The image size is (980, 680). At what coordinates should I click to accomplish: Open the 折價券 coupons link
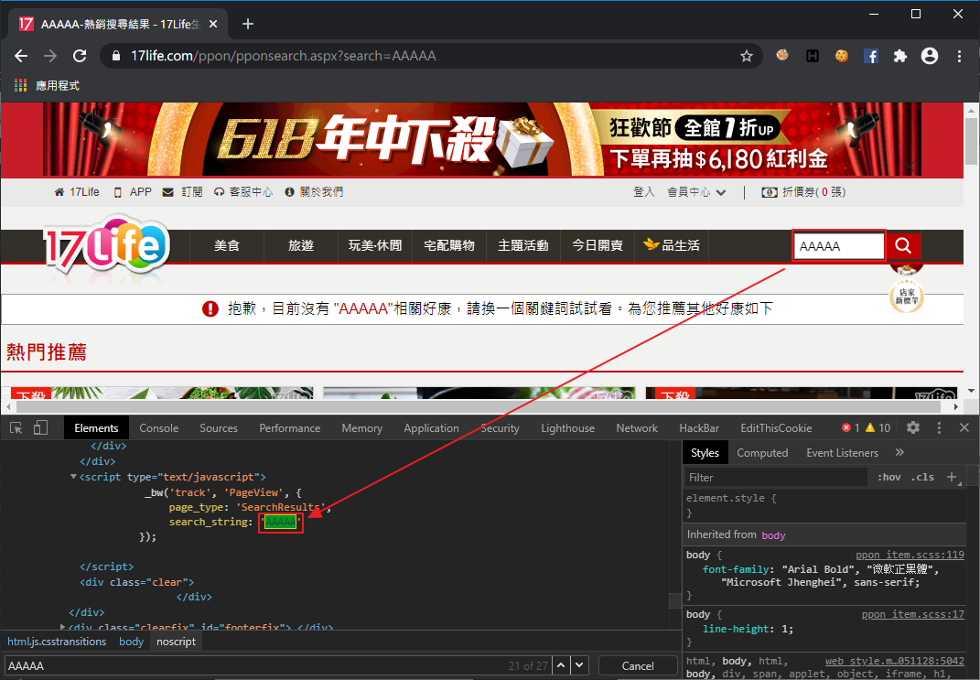tap(803, 192)
